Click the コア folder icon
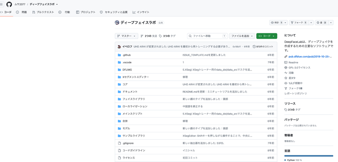Screen dimensions: 338x162 click(x=119, y=84)
